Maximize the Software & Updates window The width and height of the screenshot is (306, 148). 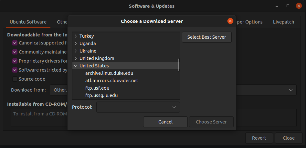(288, 6)
